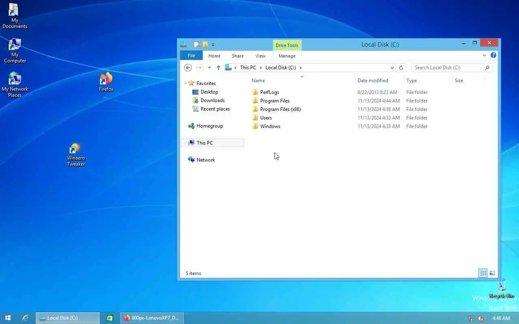Click the New Folder quick access icon
519x324 pixels.
point(205,45)
